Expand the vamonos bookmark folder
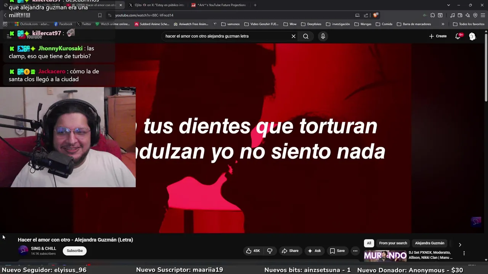Viewport: 488px width, 274px height. tap(231, 24)
